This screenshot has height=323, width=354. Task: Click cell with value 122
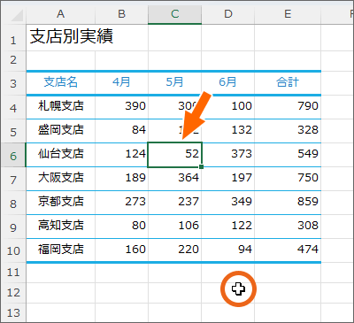pyautogui.click(x=228, y=227)
